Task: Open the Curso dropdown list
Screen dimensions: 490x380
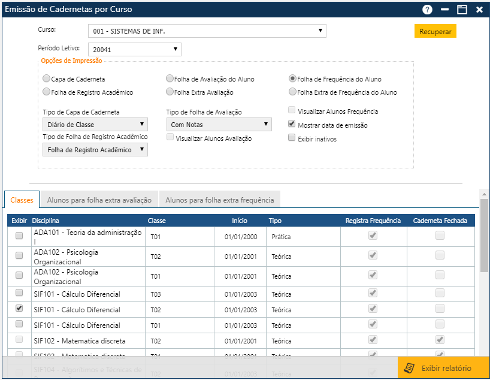Action: coord(207,31)
